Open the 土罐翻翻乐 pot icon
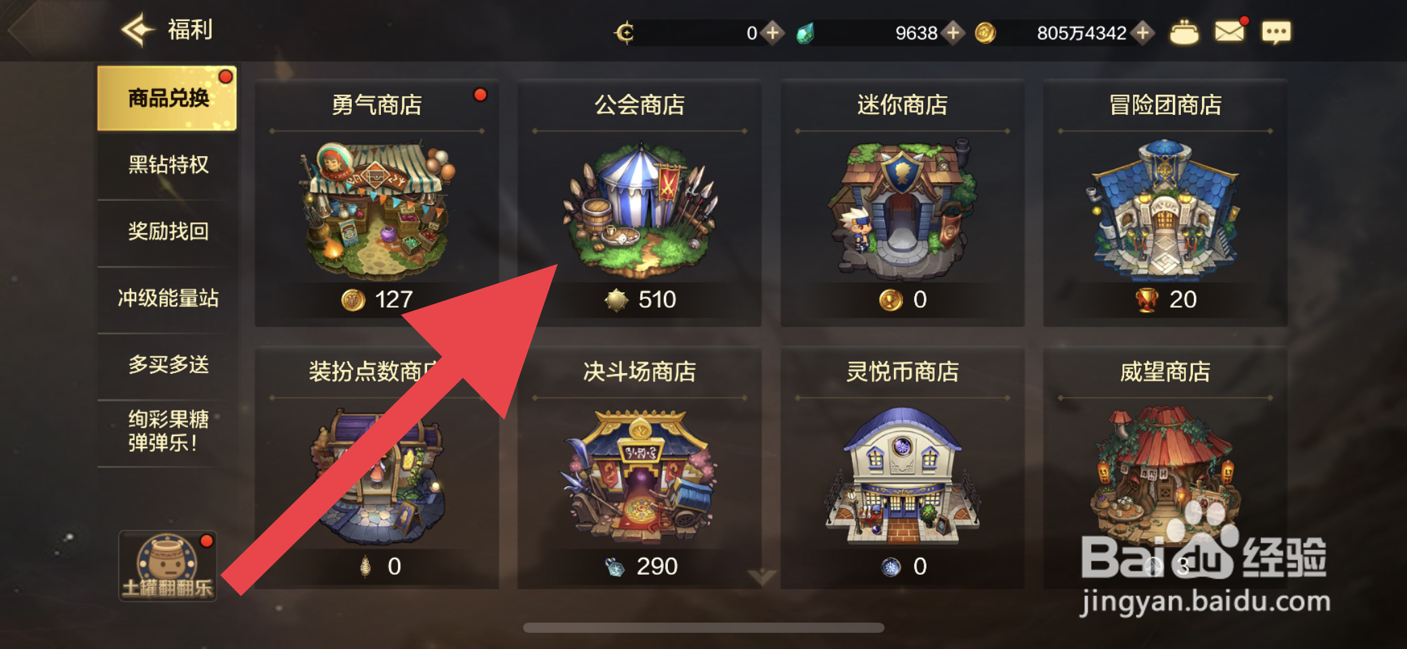This screenshot has width=1407, height=649. [168, 567]
